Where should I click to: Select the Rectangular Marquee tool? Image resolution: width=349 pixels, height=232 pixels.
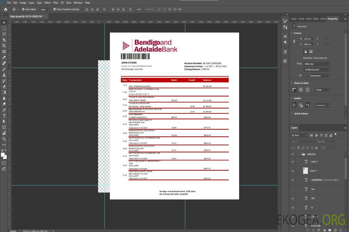click(x=4, y=28)
